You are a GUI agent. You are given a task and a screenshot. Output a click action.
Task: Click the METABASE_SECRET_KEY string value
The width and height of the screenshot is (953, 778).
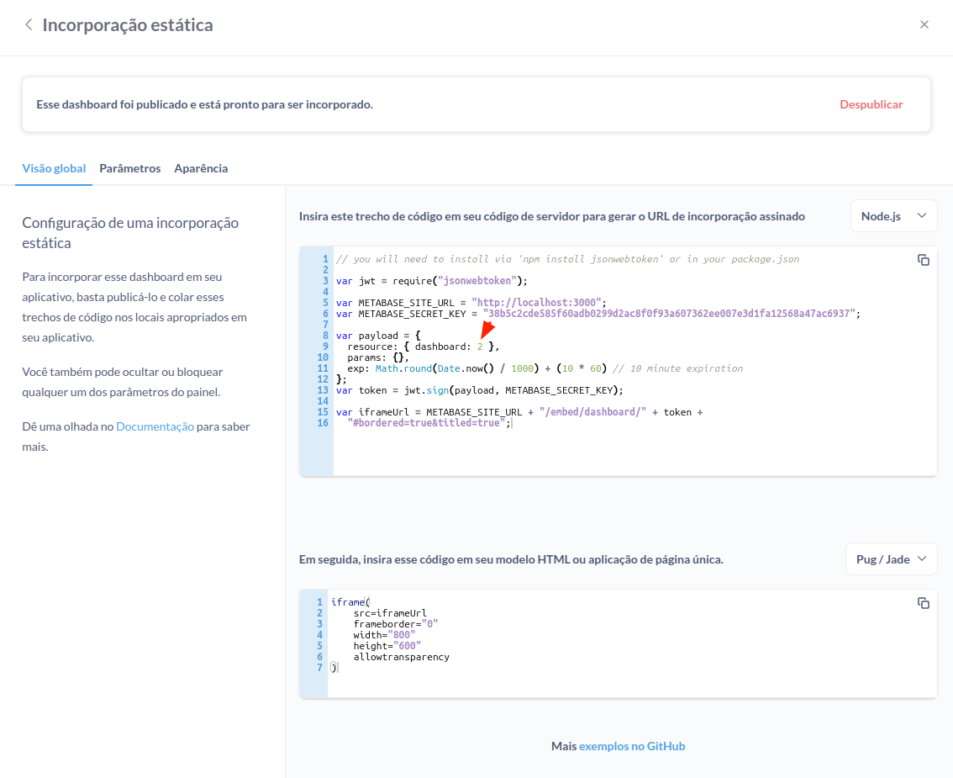(669, 313)
